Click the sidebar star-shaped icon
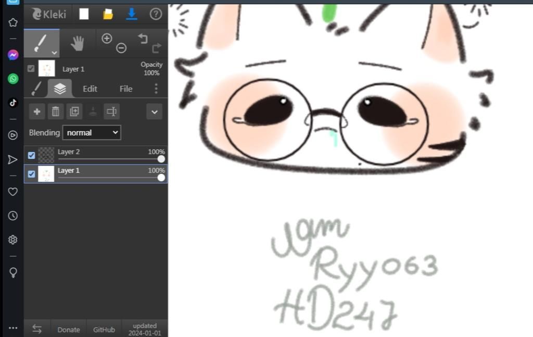The height and width of the screenshot is (337, 533). pyautogui.click(x=13, y=22)
